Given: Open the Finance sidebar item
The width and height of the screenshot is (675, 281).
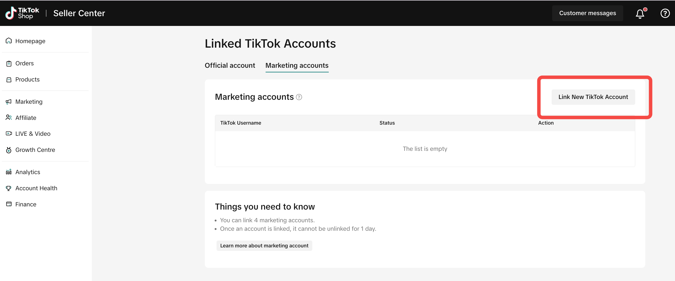Looking at the screenshot, I should [x=26, y=204].
